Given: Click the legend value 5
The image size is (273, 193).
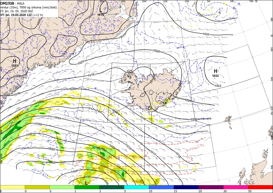Looking at the screenshot, I should click(125, 191).
